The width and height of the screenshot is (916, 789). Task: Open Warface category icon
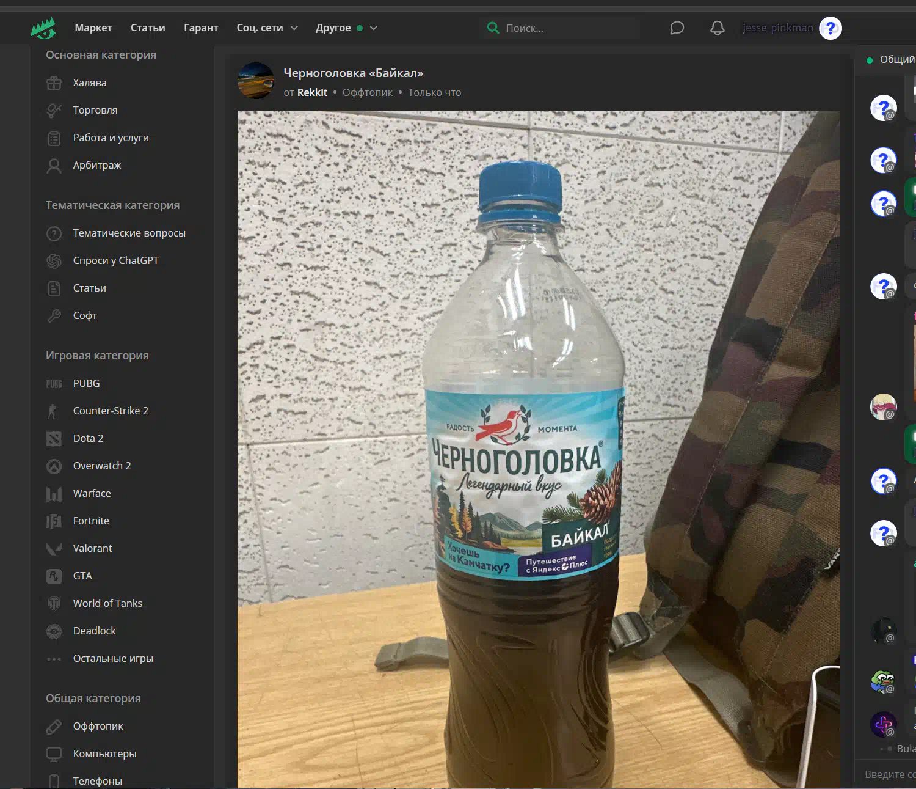pyautogui.click(x=54, y=494)
